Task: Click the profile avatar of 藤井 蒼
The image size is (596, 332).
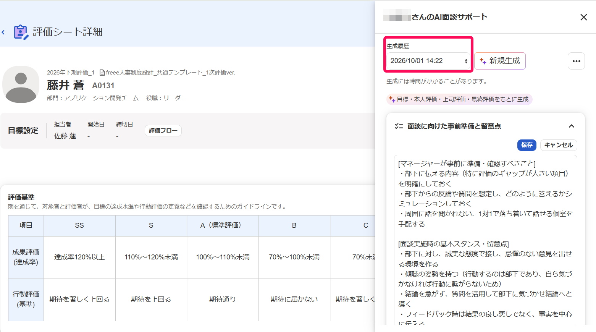Action: pos(21,84)
